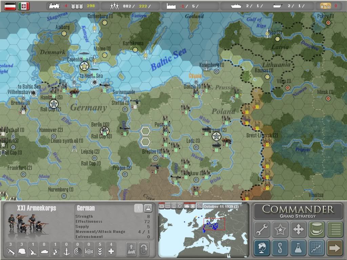Click the date "October 11 1939 (3)"
Image resolution: width=347 pixels, height=260 pixels.
[x=221, y=207]
